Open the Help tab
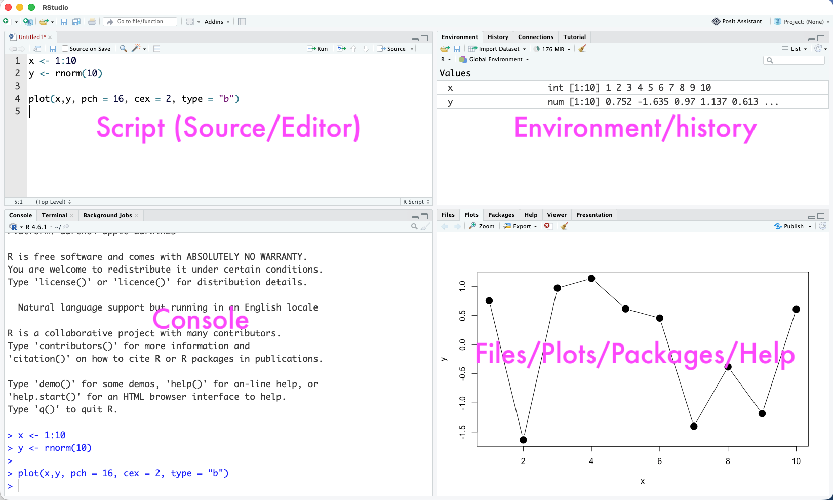 point(531,215)
